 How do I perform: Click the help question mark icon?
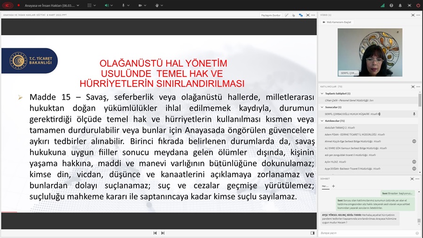pyautogui.click(x=392, y=5)
